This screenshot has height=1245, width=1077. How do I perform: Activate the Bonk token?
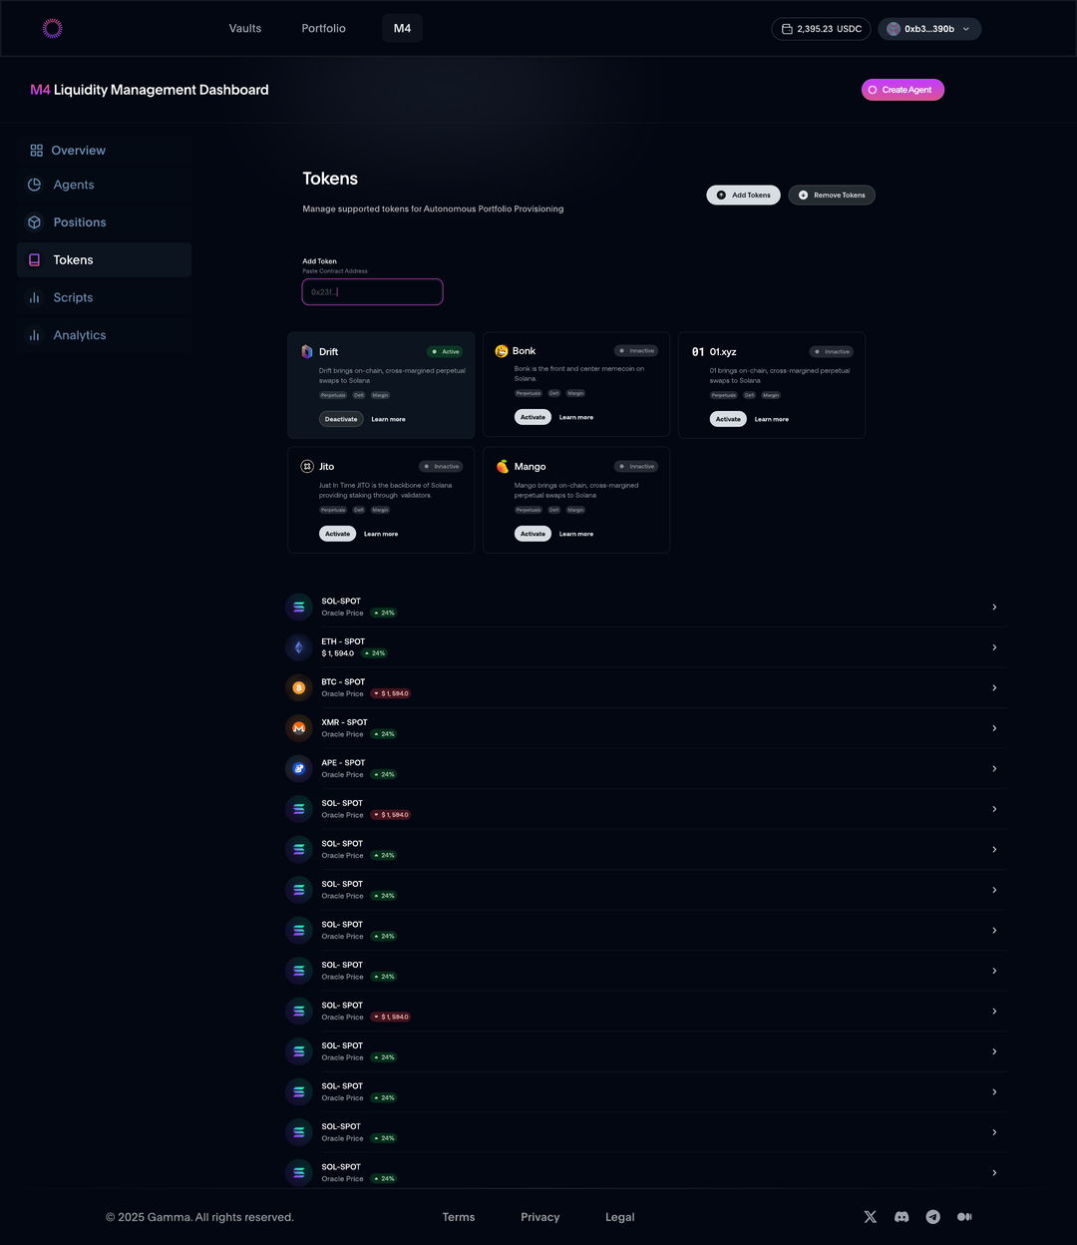533,417
